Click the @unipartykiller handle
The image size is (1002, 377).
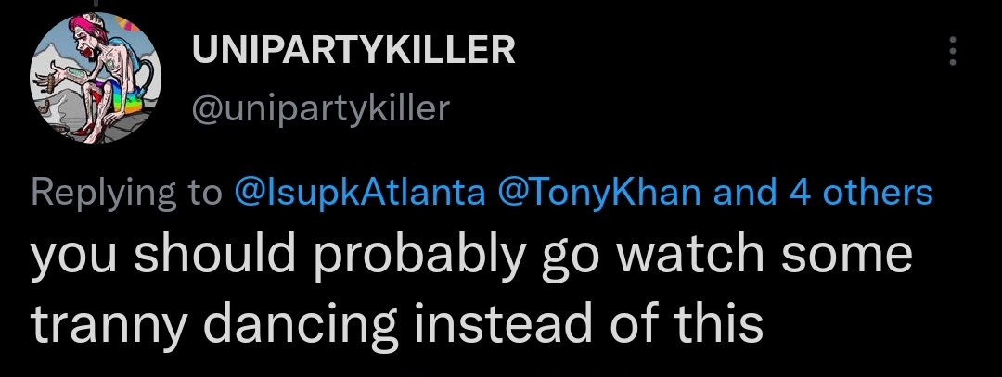320,108
